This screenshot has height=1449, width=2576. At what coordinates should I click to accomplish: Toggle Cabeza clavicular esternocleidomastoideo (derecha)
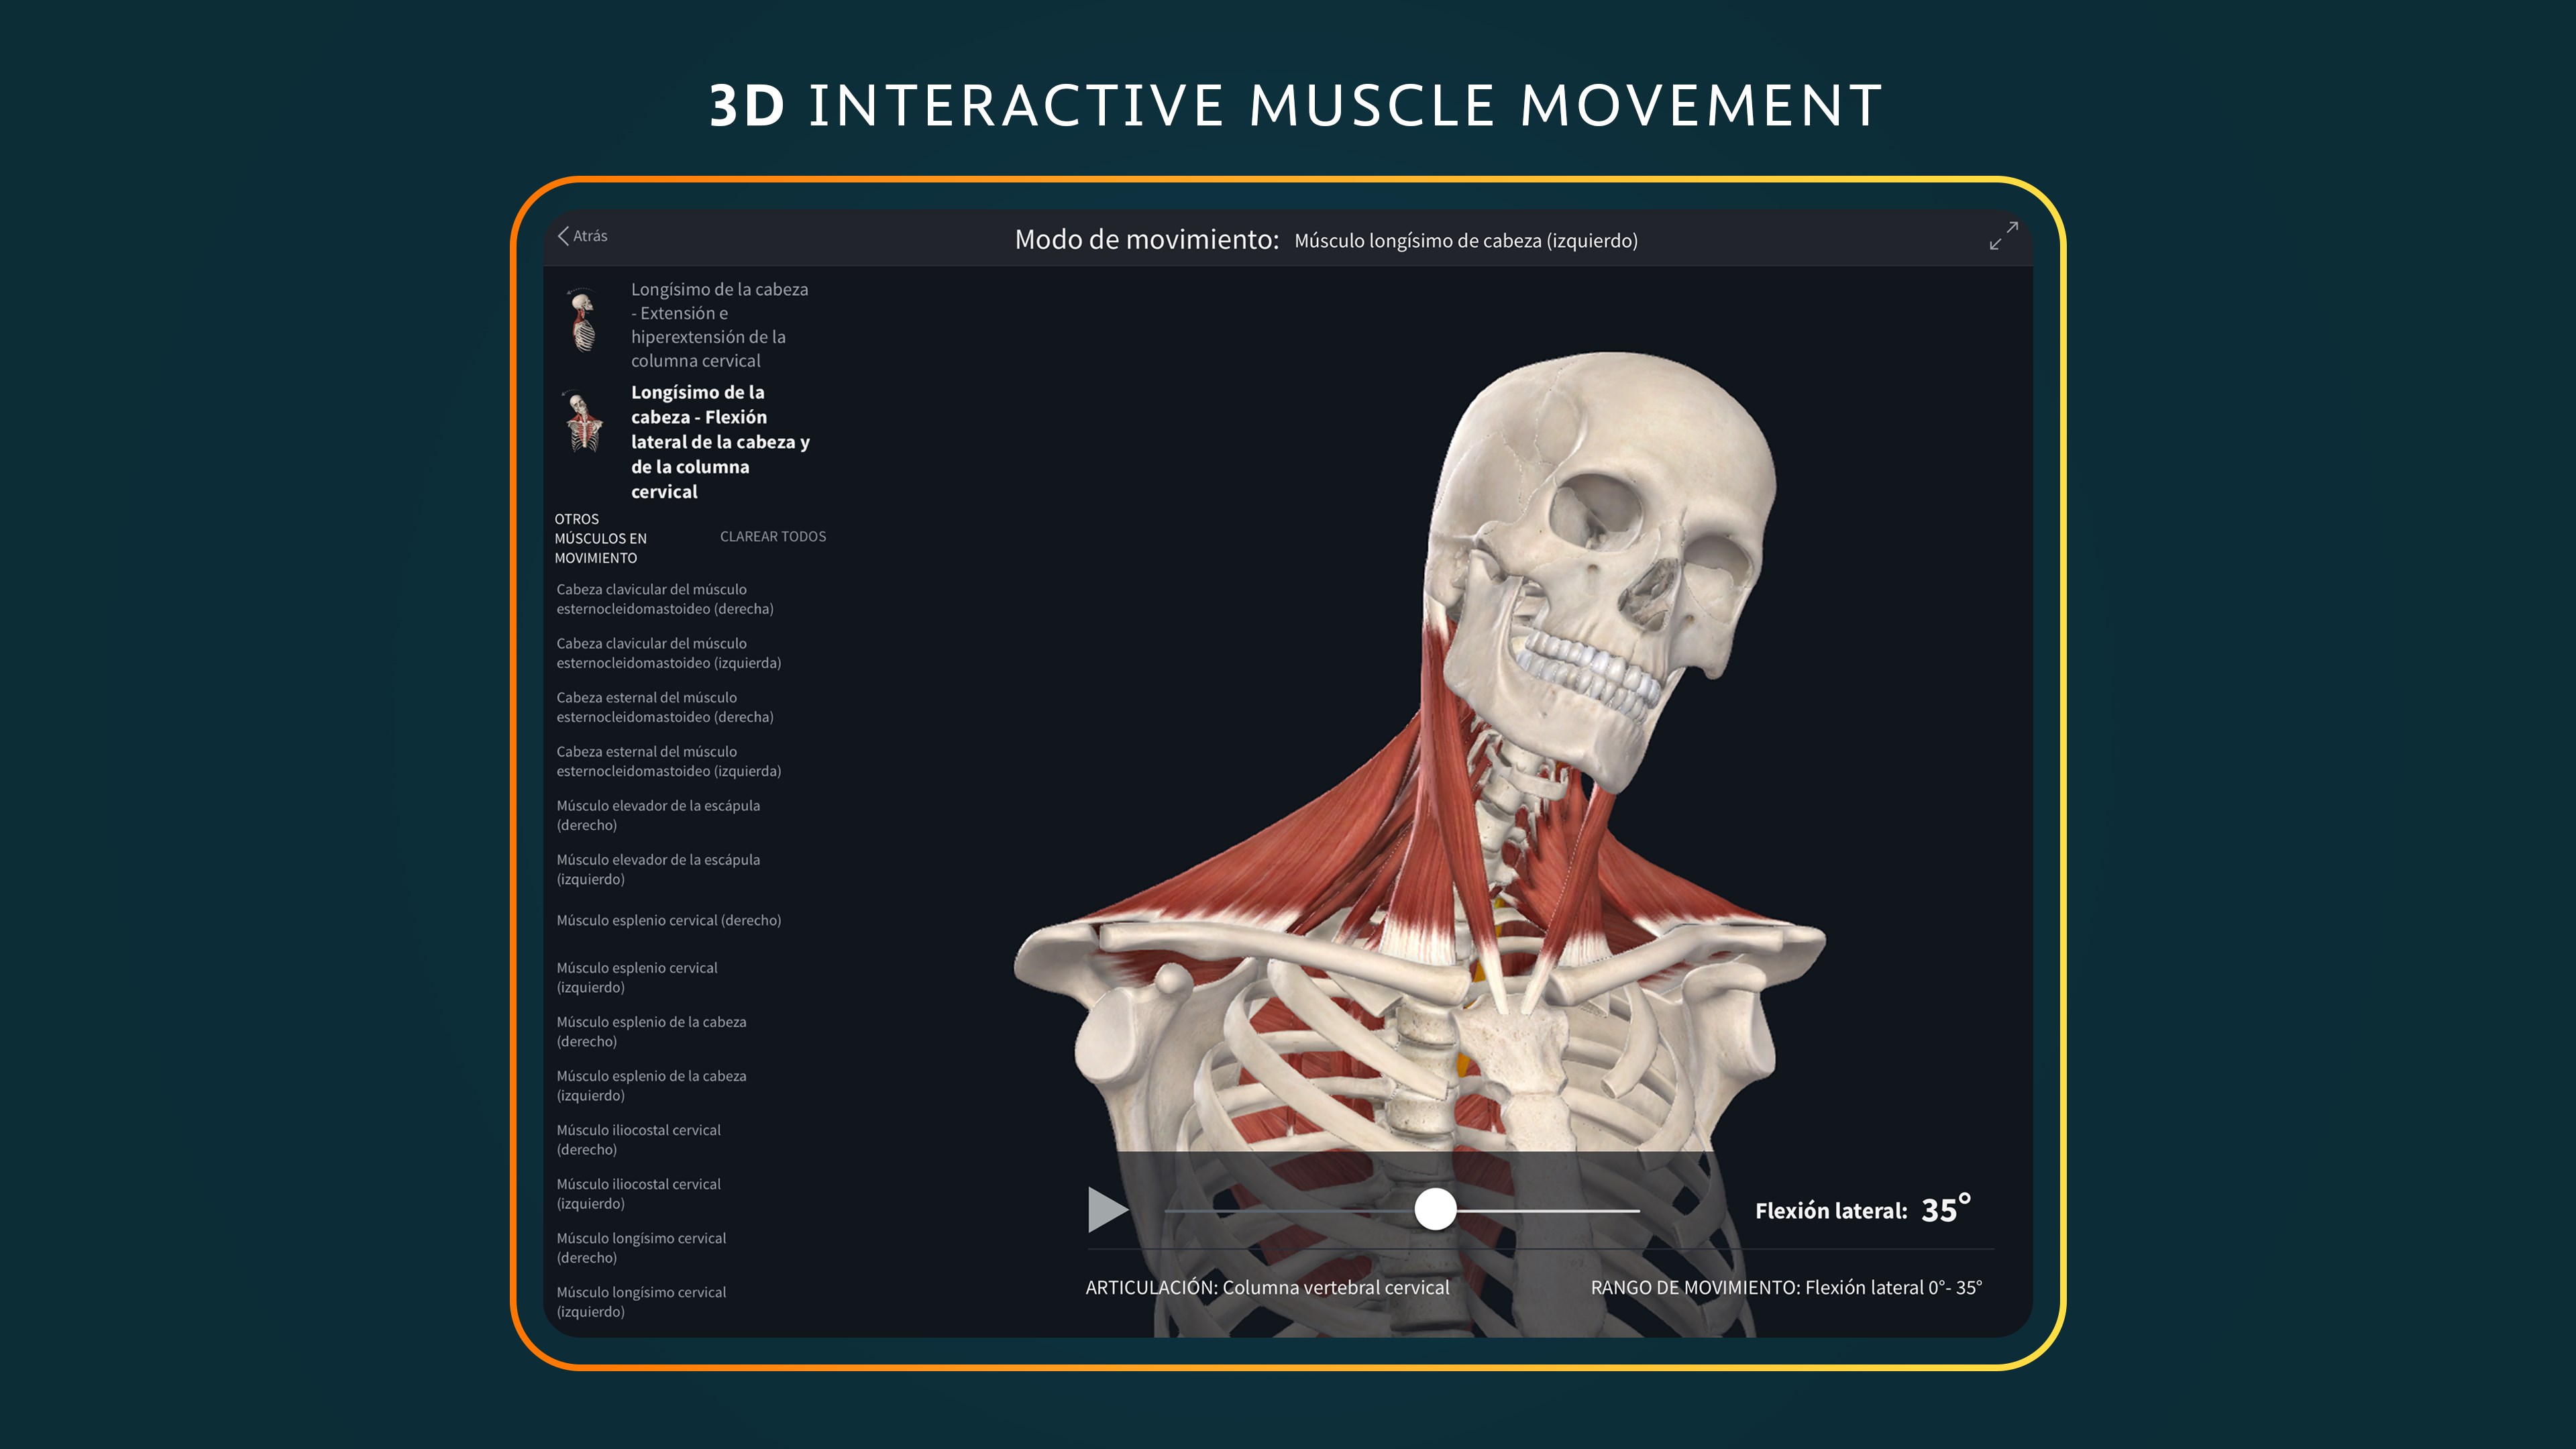pos(665,599)
